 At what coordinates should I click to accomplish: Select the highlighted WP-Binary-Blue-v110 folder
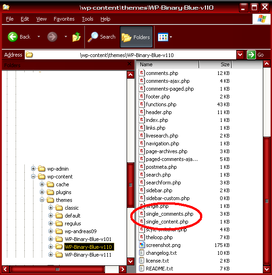(89, 247)
